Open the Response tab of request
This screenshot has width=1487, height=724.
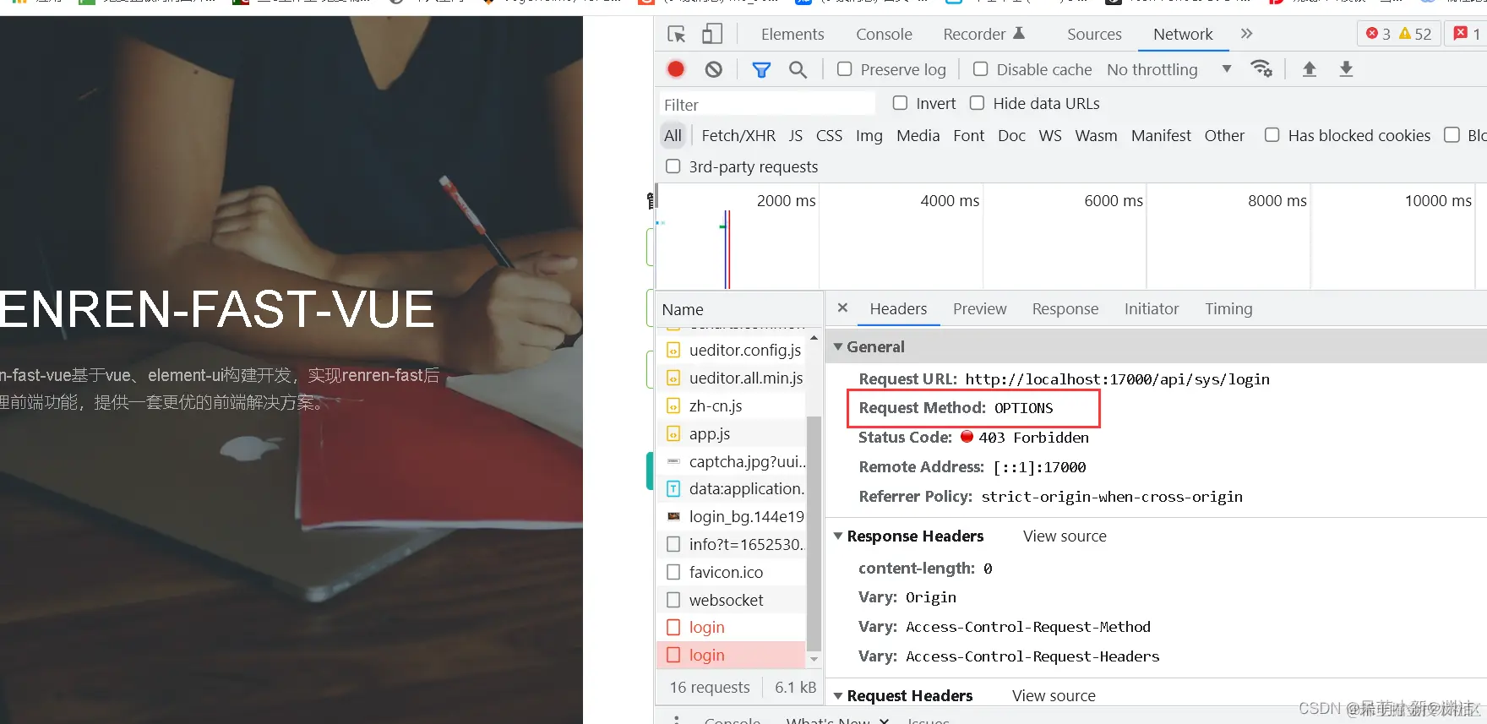pyautogui.click(x=1065, y=308)
